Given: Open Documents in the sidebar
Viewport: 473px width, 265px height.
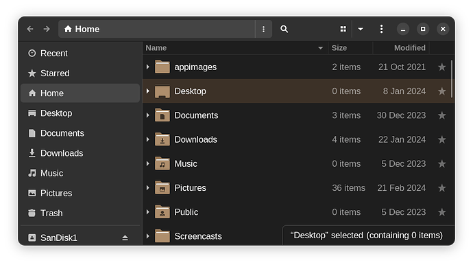Looking at the screenshot, I should (x=80, y=133).
